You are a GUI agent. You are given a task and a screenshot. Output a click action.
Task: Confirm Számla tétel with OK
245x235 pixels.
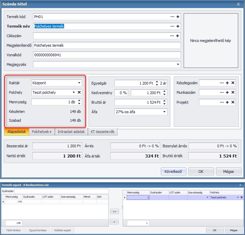tap(201, 172)
